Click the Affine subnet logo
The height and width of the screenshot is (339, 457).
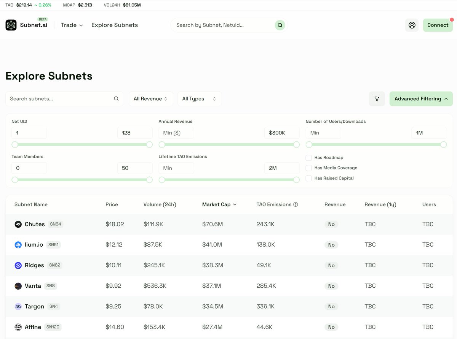[18, 327]
